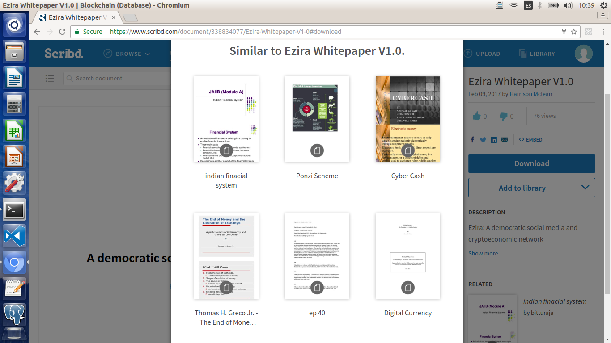Viewport: 611px width, 343px height.
Task: Open related indian finacial system link in sidebar
Action: 555,301
